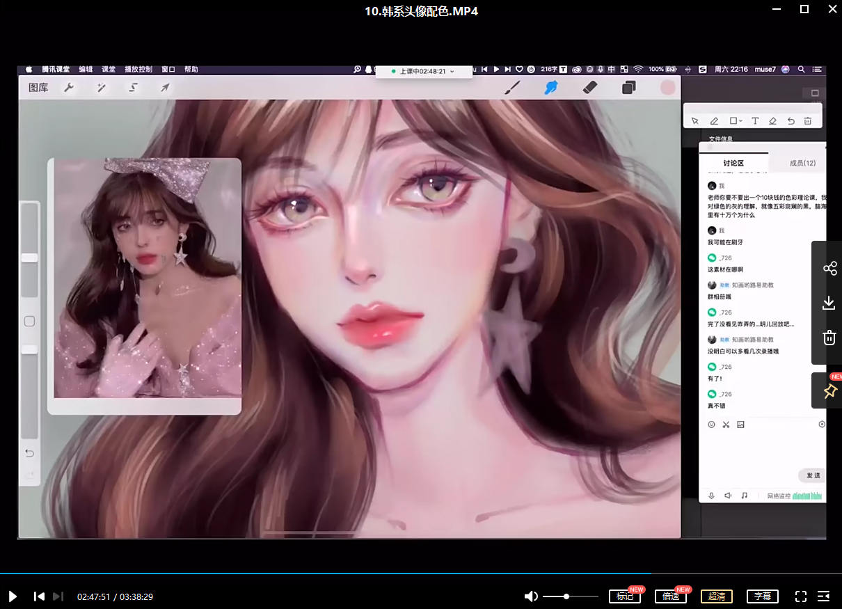The height and width of the screenshot is (609, 842).
Task: Click the share icon
Action: [x=829, y=269]
